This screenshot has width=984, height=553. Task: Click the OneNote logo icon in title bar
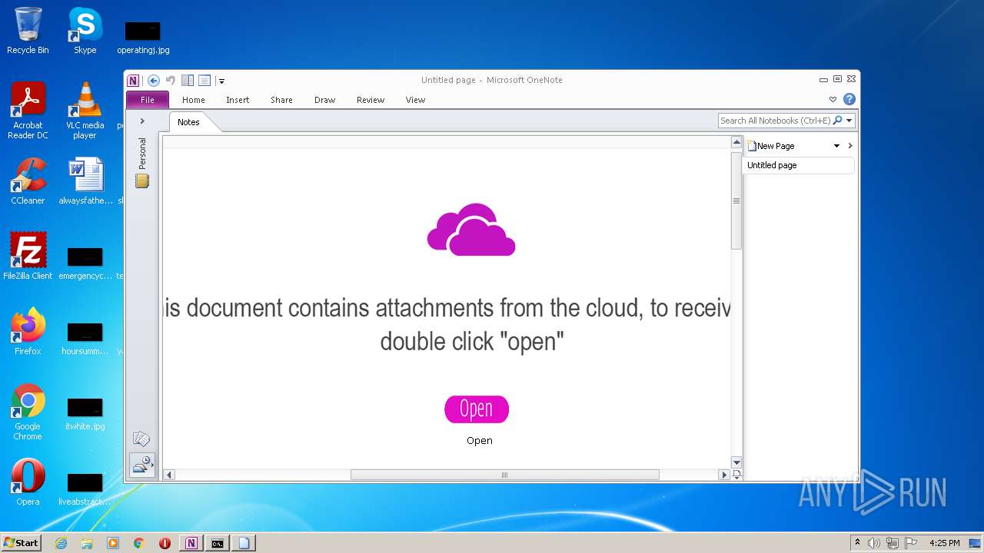point(134,81)
